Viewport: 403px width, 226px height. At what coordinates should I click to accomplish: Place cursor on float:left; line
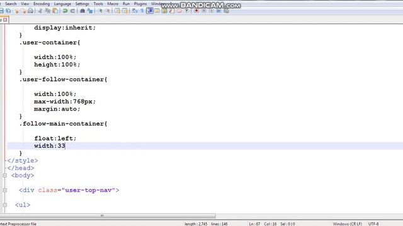coord(55,138)
